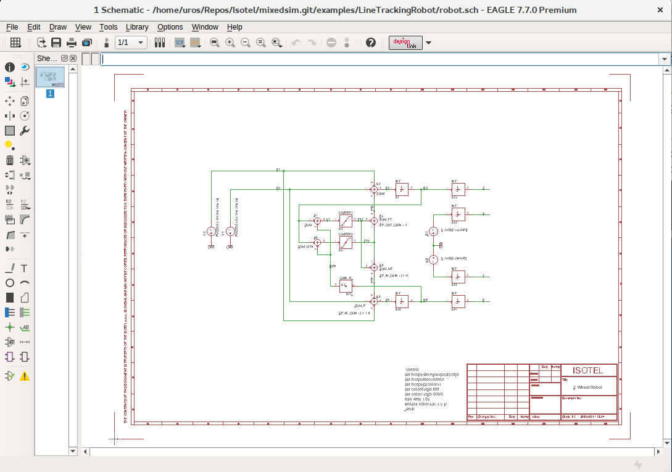Select the Add part tool
The image size is (672, 472).
[25, 160]
